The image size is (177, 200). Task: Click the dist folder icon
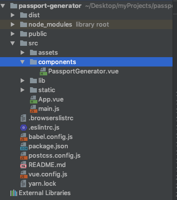point(24,15)
